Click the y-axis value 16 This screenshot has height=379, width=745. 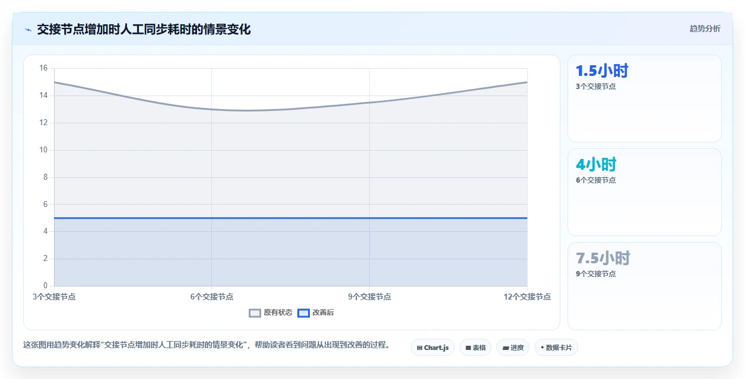point(43,68)
